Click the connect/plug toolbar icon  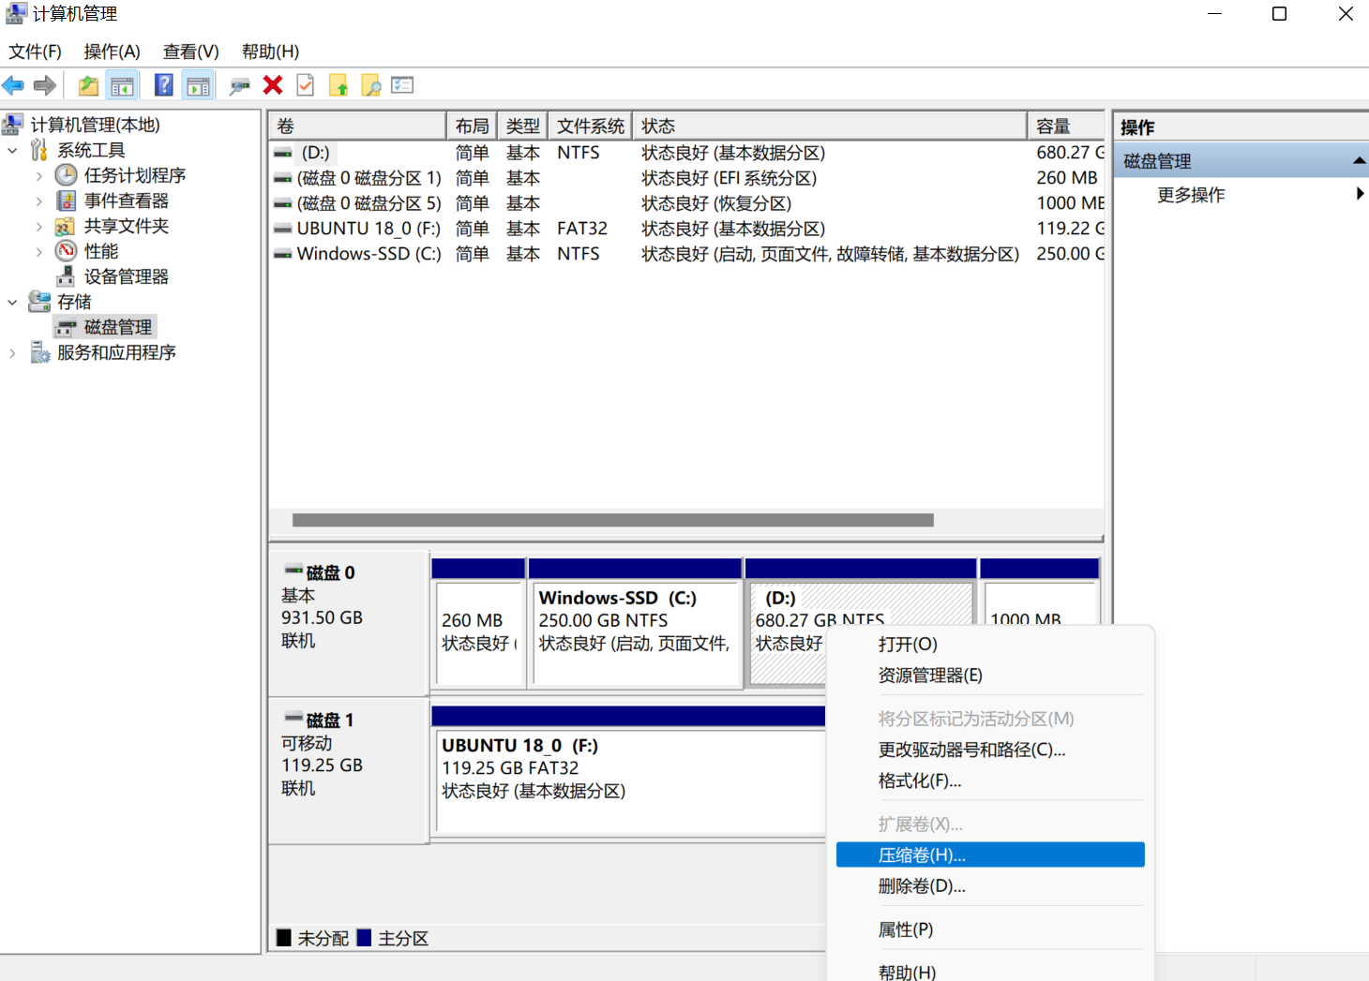240,86
